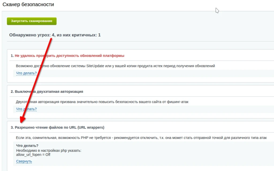This screenshot has height=171, width=274.
Task: Open Что делать? under two-factor authorization warning
Action: (26, 109)
